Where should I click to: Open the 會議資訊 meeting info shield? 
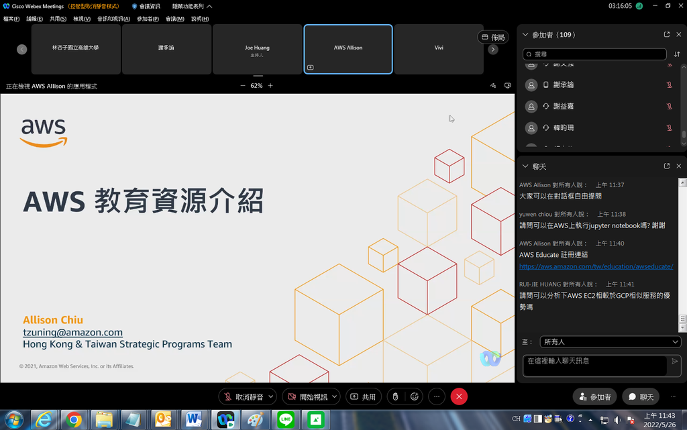tap(146, 6)
